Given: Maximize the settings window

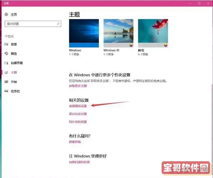Looking at the screenshot, I should pos(199,4).
